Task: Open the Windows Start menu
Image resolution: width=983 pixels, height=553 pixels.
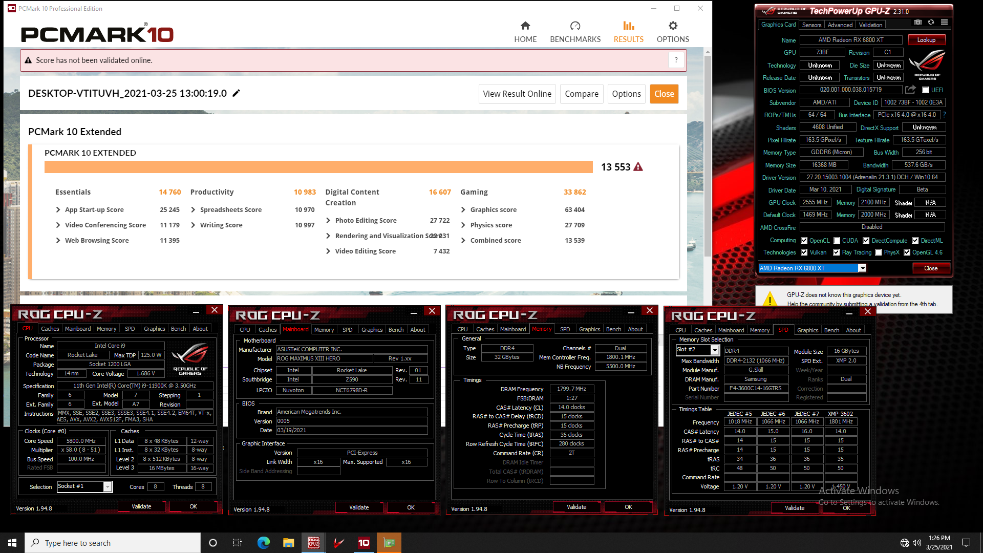Action: [x=12, y=543]
